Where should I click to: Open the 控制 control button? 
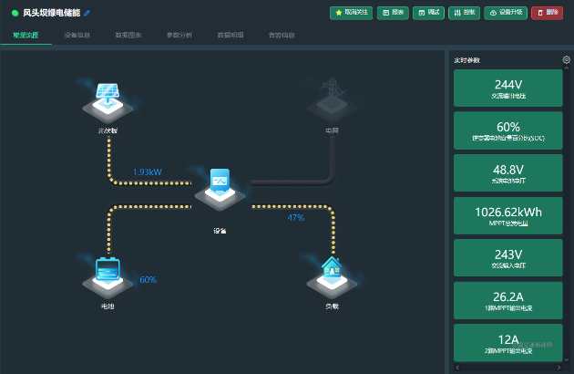coord(464,13)
